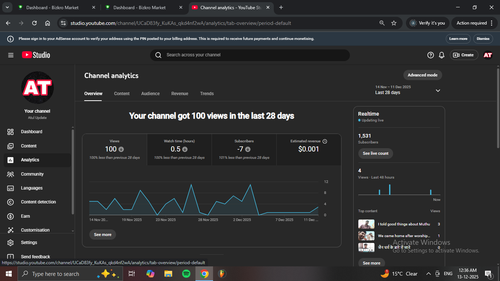Open the YouTube Studio hamburger menu

[11, 55]
